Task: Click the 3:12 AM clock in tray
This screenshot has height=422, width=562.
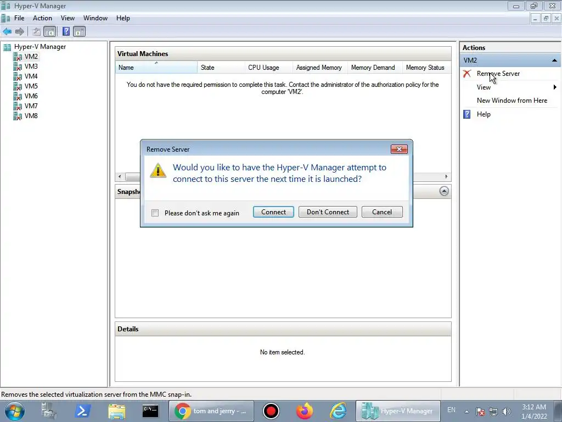Action: (534, 407)
